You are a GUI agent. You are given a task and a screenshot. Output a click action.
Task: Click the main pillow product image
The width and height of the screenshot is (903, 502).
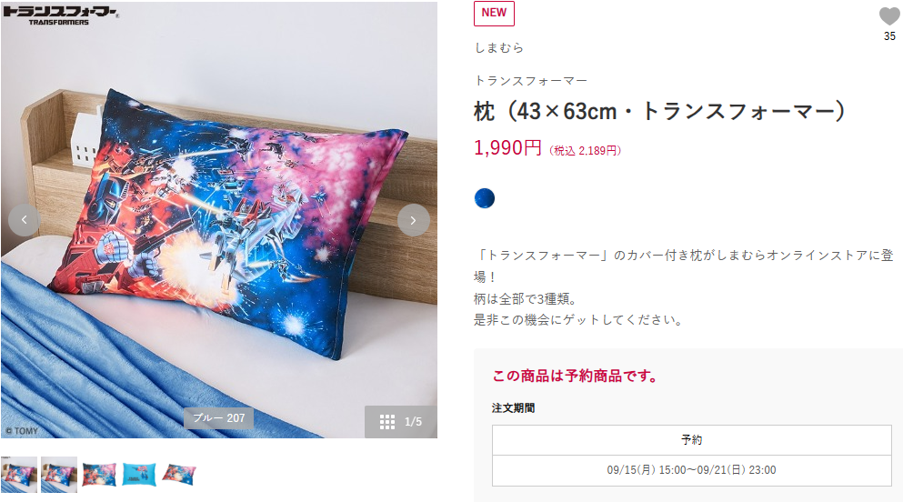(x=219, y=219)
